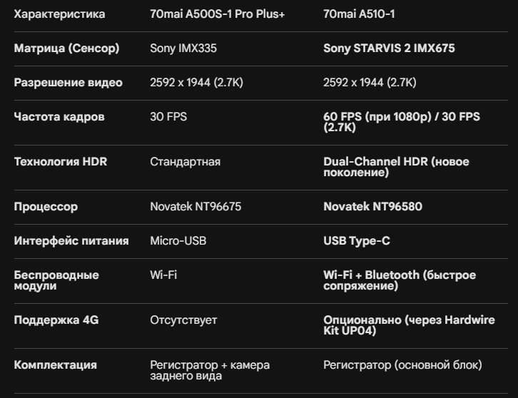Click the Sony IMX335 cell

coord(183,49)
